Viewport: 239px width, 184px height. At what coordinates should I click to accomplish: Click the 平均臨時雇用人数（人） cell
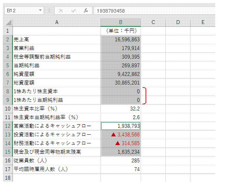coord(56,169)
